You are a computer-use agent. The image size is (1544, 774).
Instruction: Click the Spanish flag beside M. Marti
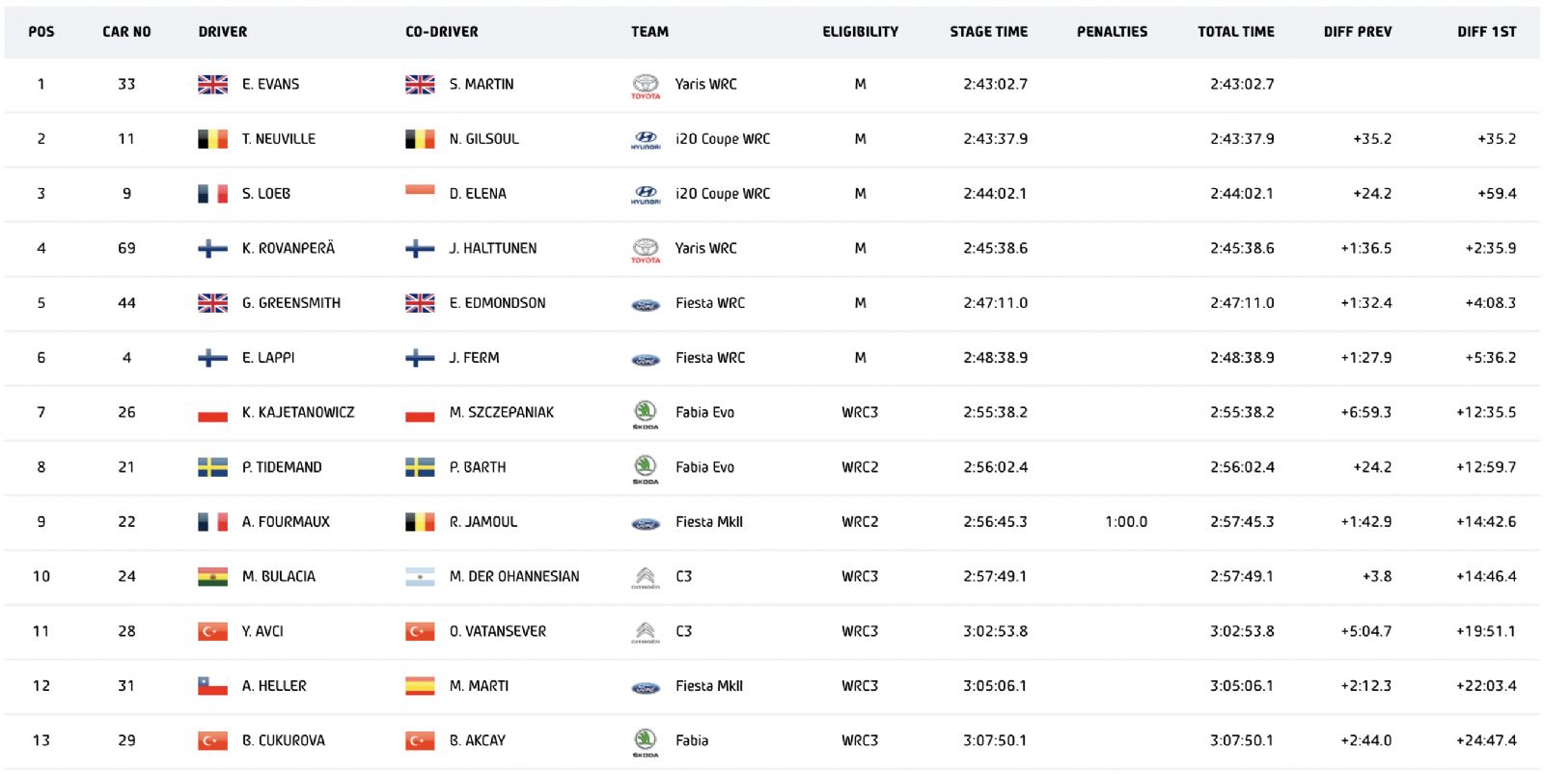(420, 686)
